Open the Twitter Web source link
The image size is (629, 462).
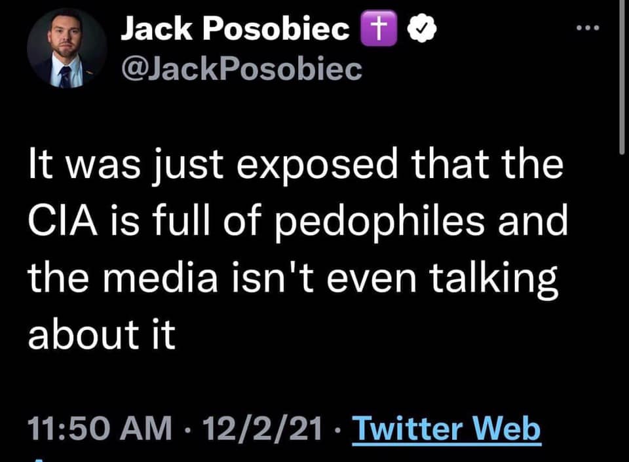[447, 430]
